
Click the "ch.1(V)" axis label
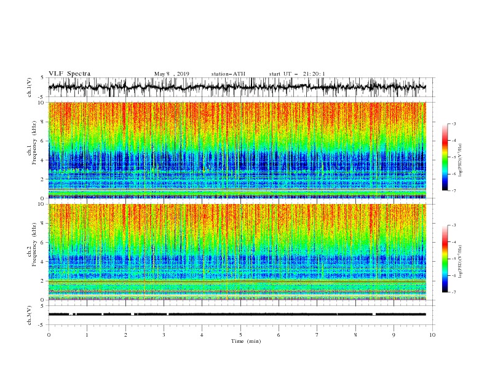(30, 87)
